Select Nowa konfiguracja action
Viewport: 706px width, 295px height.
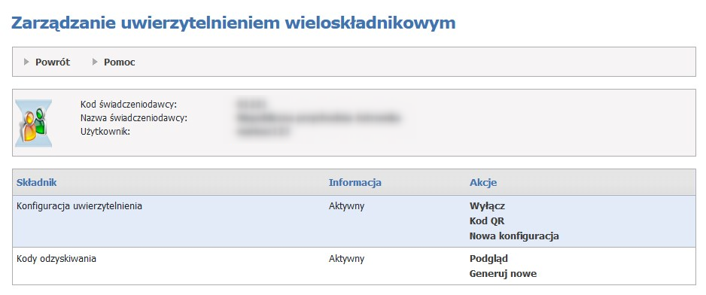tap(514, 236)
